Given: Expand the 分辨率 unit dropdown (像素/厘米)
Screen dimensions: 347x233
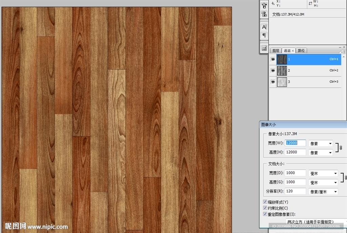Looking at the screenshot, I should (x=323, y=191).
